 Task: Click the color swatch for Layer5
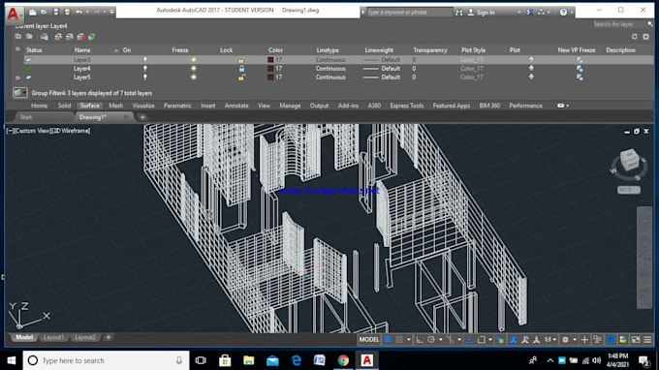click(x=270, y=77)
